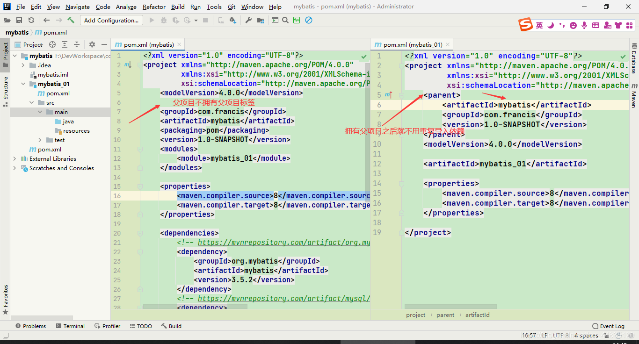Click the greyed Run triangle icon
The width and height of the screenshot is (639, 344).
[152, 20]
